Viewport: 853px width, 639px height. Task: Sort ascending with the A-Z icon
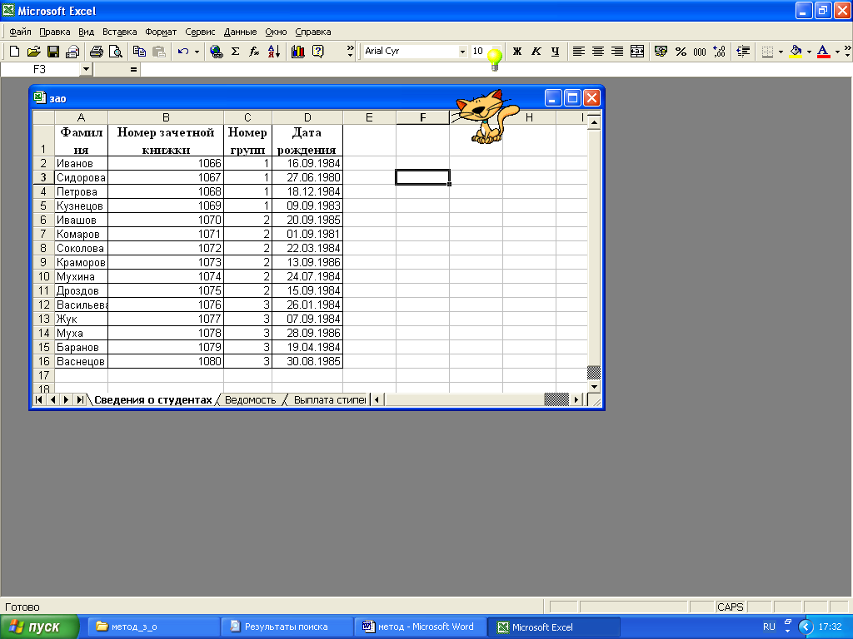[273, 51]
